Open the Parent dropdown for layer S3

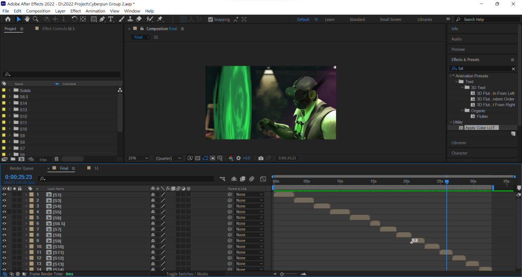pos(249,200)
